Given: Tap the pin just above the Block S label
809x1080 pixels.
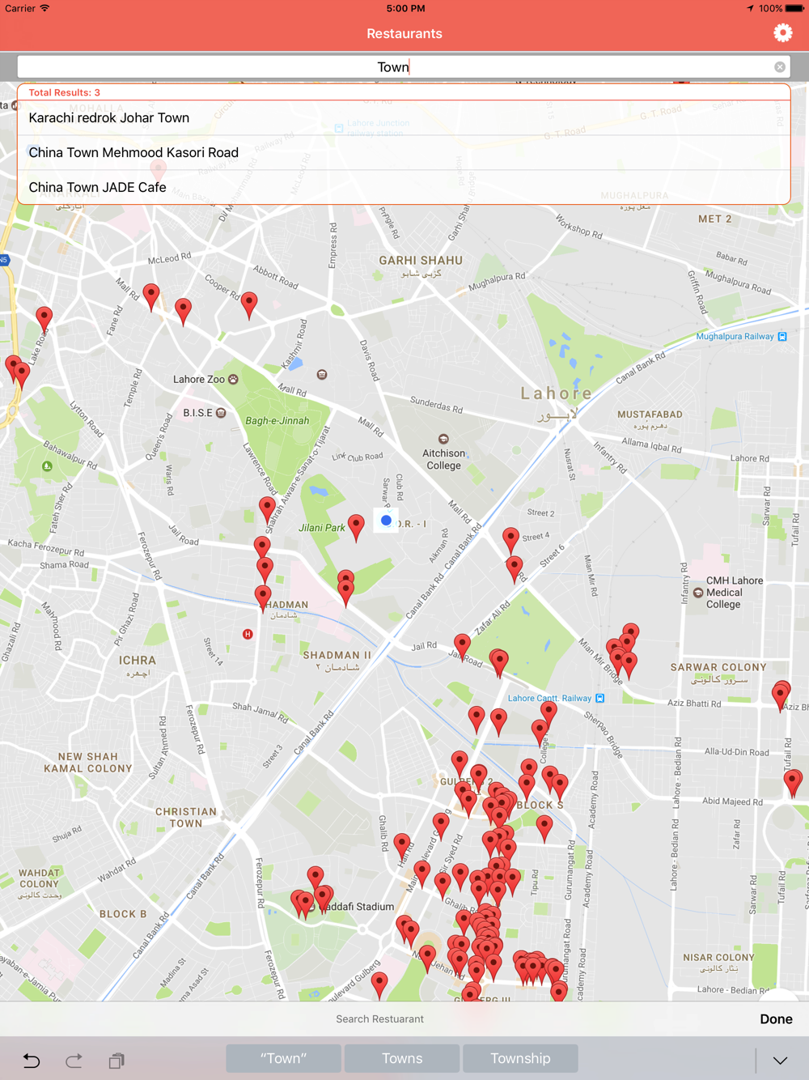Looking at the screenshot, I should tap(527, 784).
